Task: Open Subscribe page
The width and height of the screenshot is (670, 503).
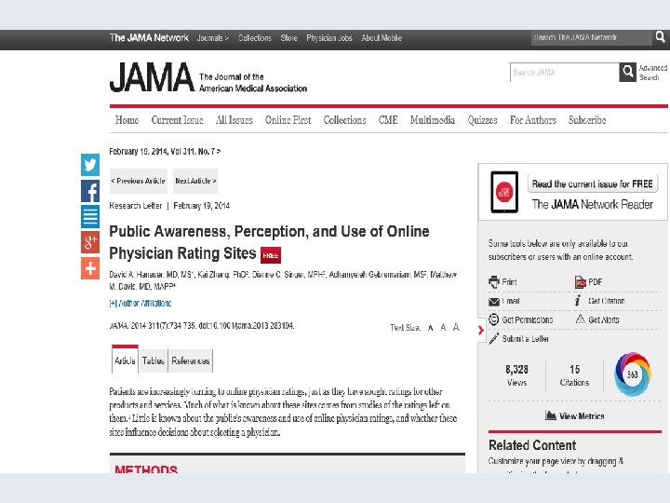Action: [x=587, y=120]
